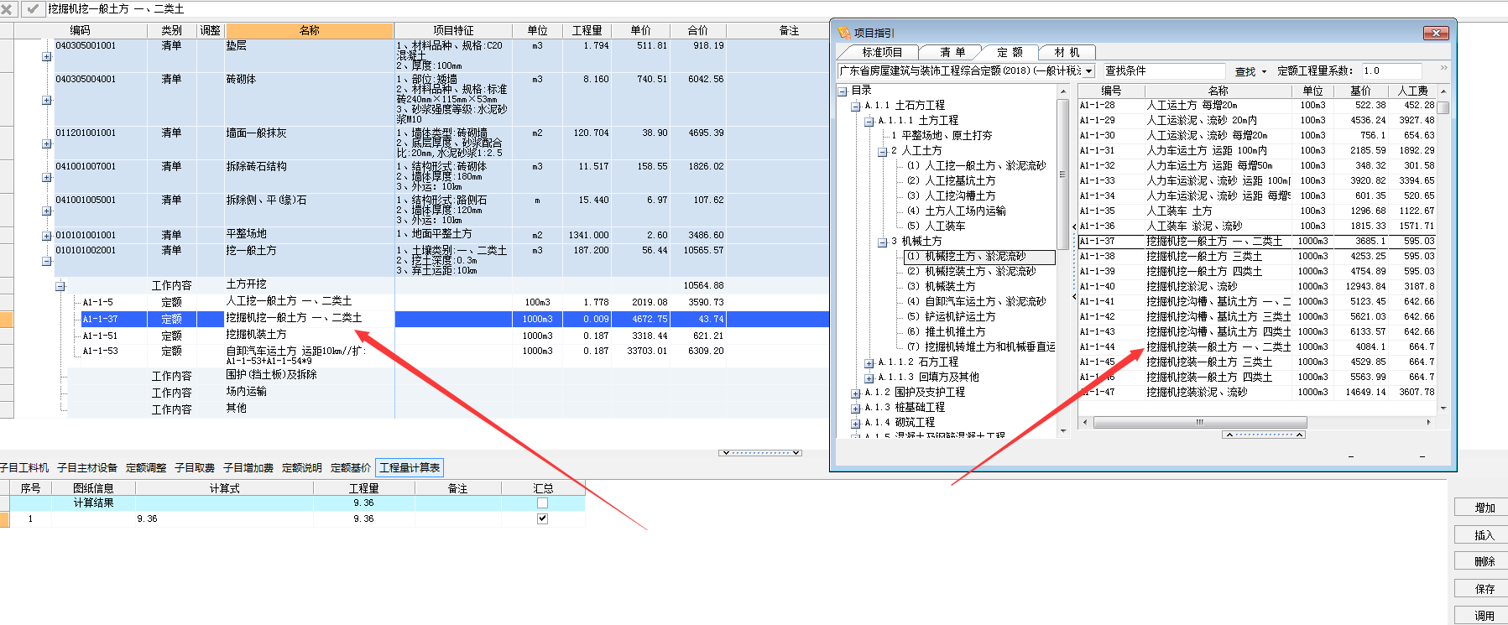Click the vertical scrollbar thumb of quota list
The width and height of the screenshot is (1508, 625).
click(1443, 107)
